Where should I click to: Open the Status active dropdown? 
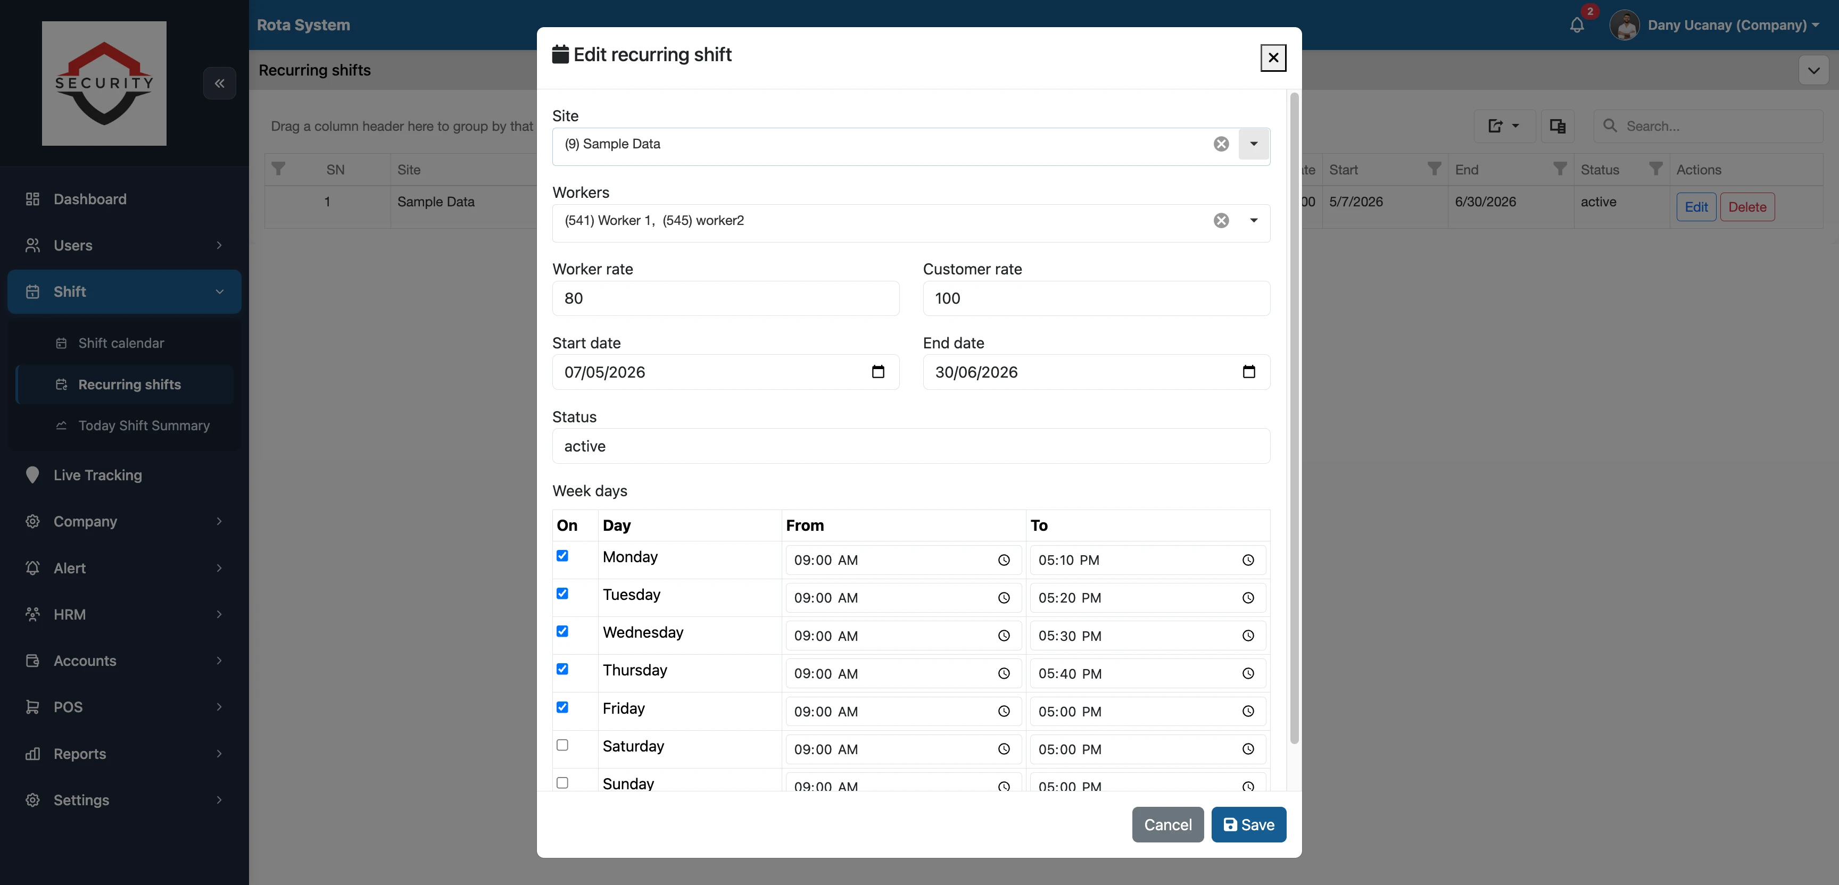[x=911, y=446]
